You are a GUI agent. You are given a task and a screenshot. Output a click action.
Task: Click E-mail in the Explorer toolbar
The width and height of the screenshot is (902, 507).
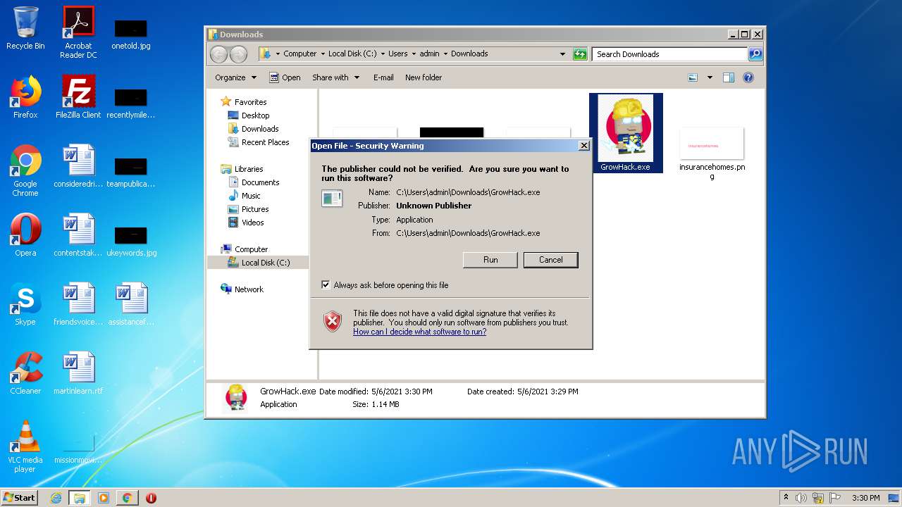[x=383, y=77]
